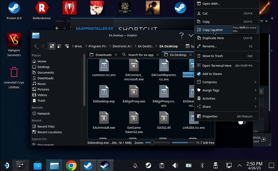This screenshot has width=278, height=171.
Task: Select EAUninstall.exe file
Action: click(104, 120)
